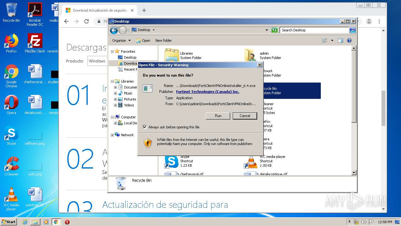401x226 pixels.
Task: Open Internet Explorer from taskbar
Action: 25,222
